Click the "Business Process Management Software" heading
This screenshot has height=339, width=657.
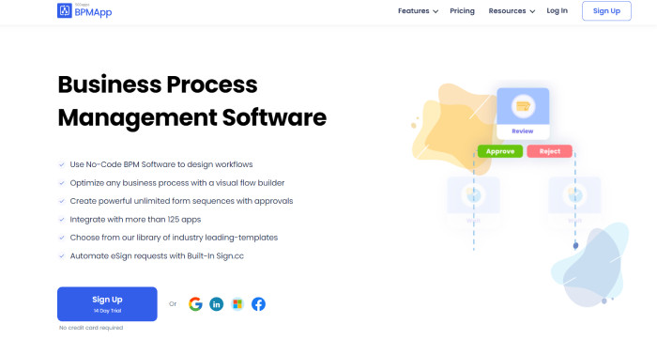click(x=191, y=101)
